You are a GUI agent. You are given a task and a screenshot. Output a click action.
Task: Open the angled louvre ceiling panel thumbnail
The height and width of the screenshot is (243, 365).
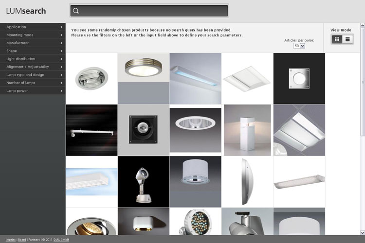pyautogui.click(x=299, y=130)
